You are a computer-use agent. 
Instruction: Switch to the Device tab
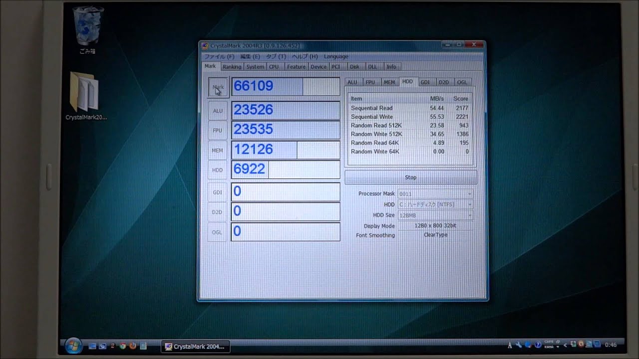point(318,67)
